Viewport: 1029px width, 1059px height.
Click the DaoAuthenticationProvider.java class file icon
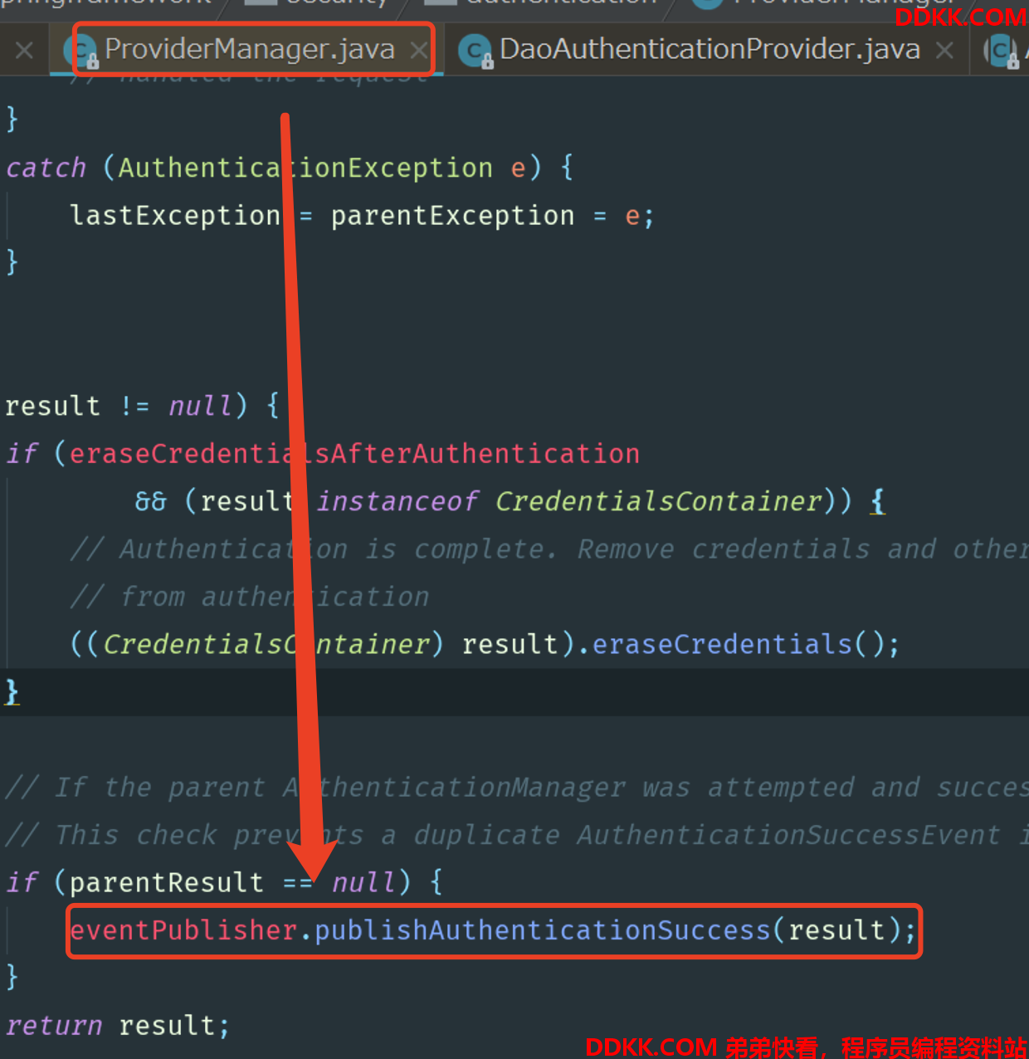coord(475,51)
